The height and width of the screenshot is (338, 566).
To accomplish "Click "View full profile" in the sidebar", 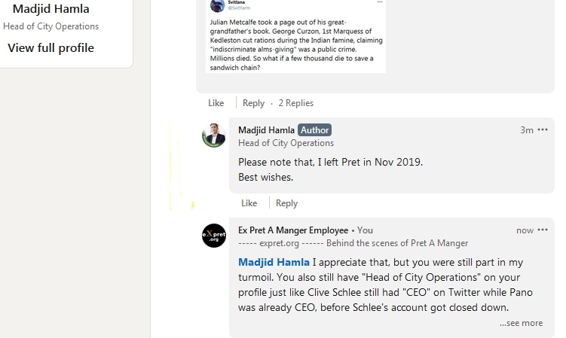I will click(x=51, y=48).
